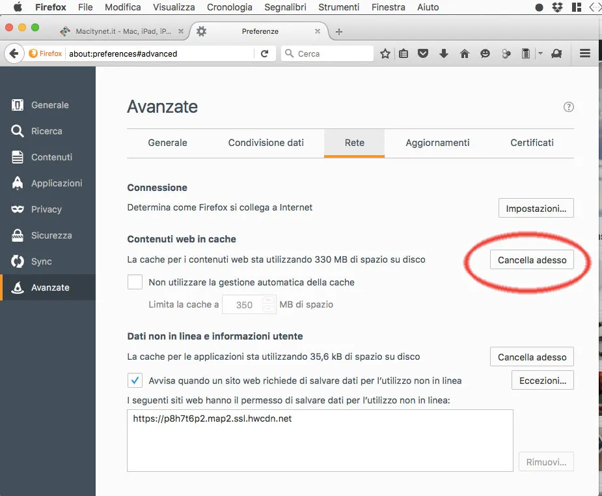Click the help question mark on Avanzate page
The width and height of the screenshot is (602, 496).
[x=568, y=107]
